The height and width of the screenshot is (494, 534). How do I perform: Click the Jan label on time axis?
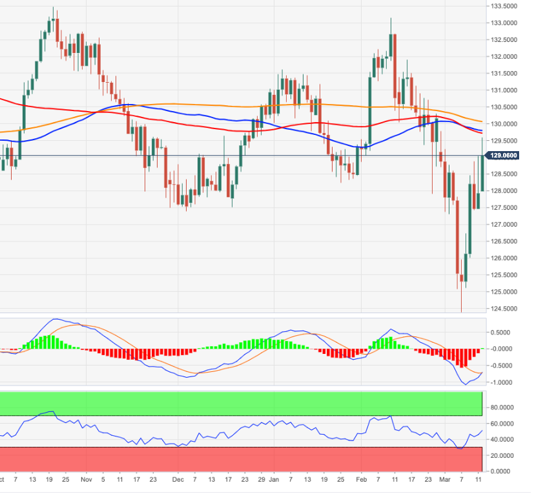(274, 480)
